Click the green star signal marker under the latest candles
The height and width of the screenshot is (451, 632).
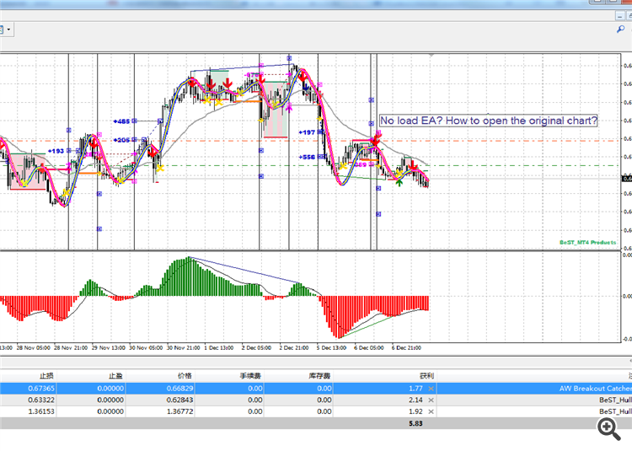tap(399, 182)
